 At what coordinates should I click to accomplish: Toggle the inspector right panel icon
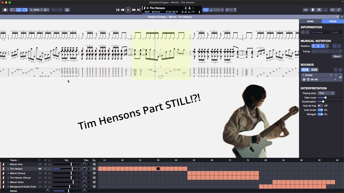point(25,10)
